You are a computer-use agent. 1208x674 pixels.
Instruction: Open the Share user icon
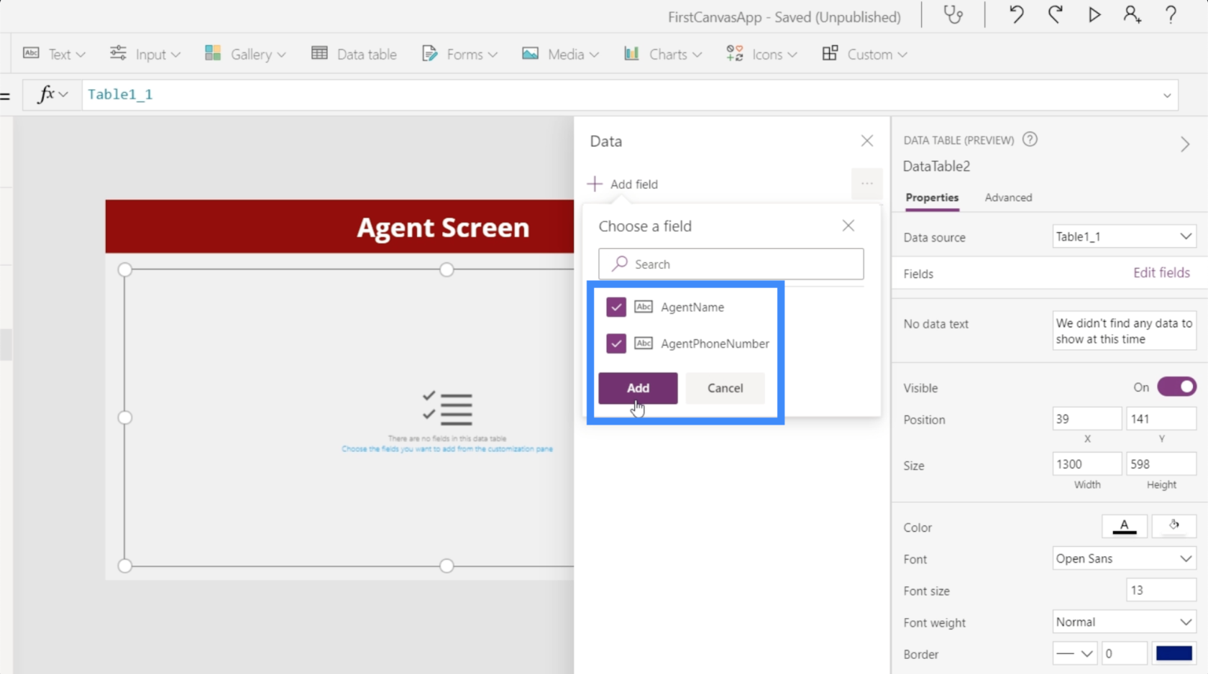tap(1132, 15)
